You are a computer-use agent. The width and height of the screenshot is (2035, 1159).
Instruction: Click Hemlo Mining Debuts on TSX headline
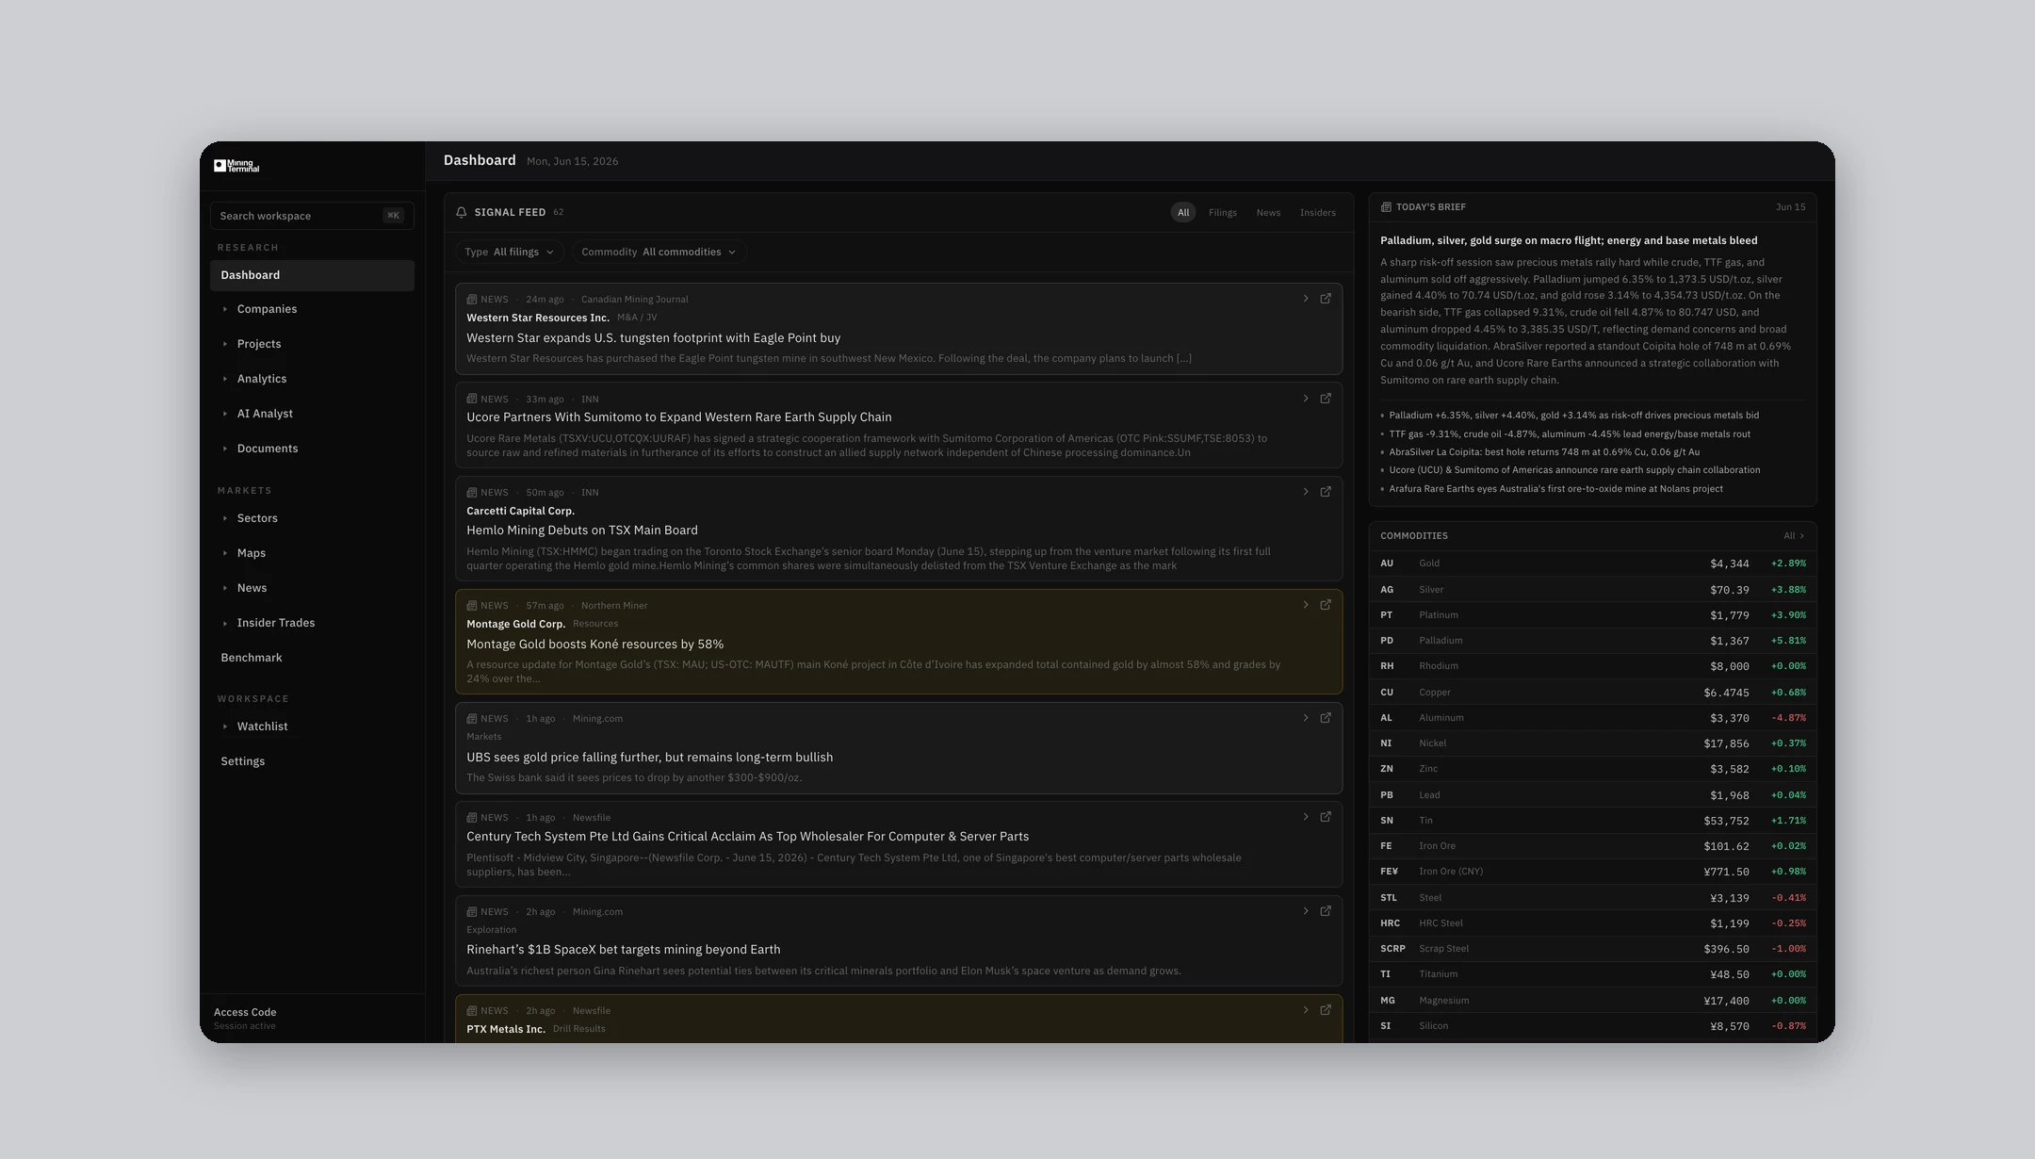(582, 531)
